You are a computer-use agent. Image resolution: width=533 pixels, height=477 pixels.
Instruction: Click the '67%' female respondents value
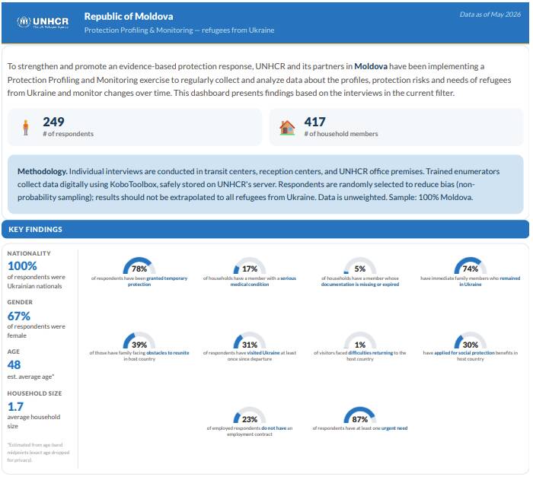[19, 316]
